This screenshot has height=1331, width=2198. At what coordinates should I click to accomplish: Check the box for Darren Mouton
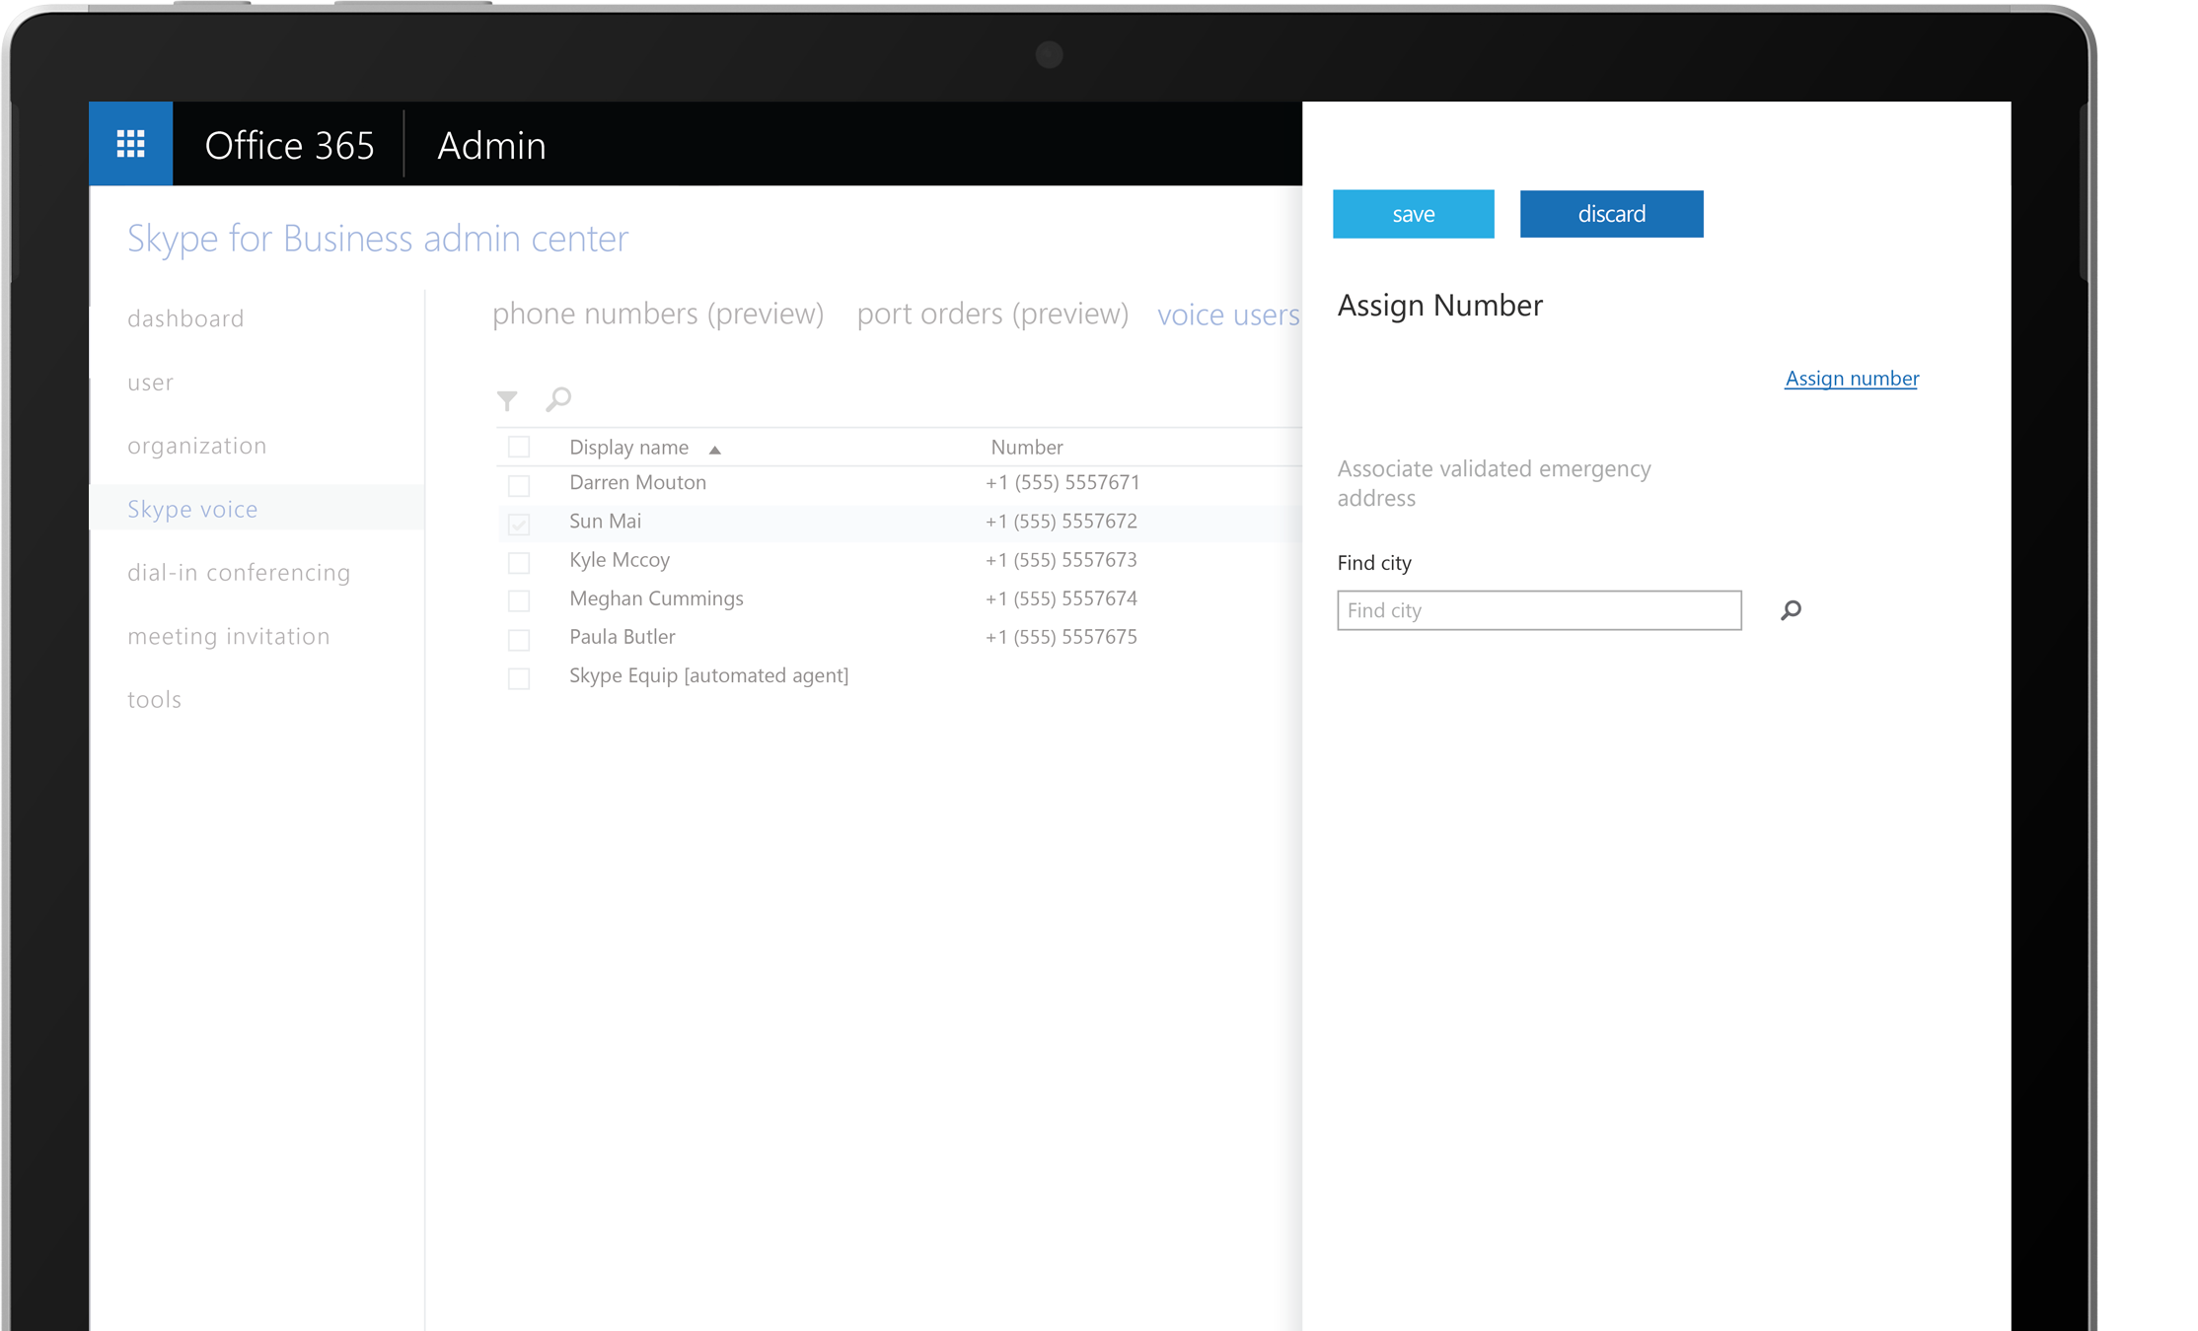tap(519, 485)
